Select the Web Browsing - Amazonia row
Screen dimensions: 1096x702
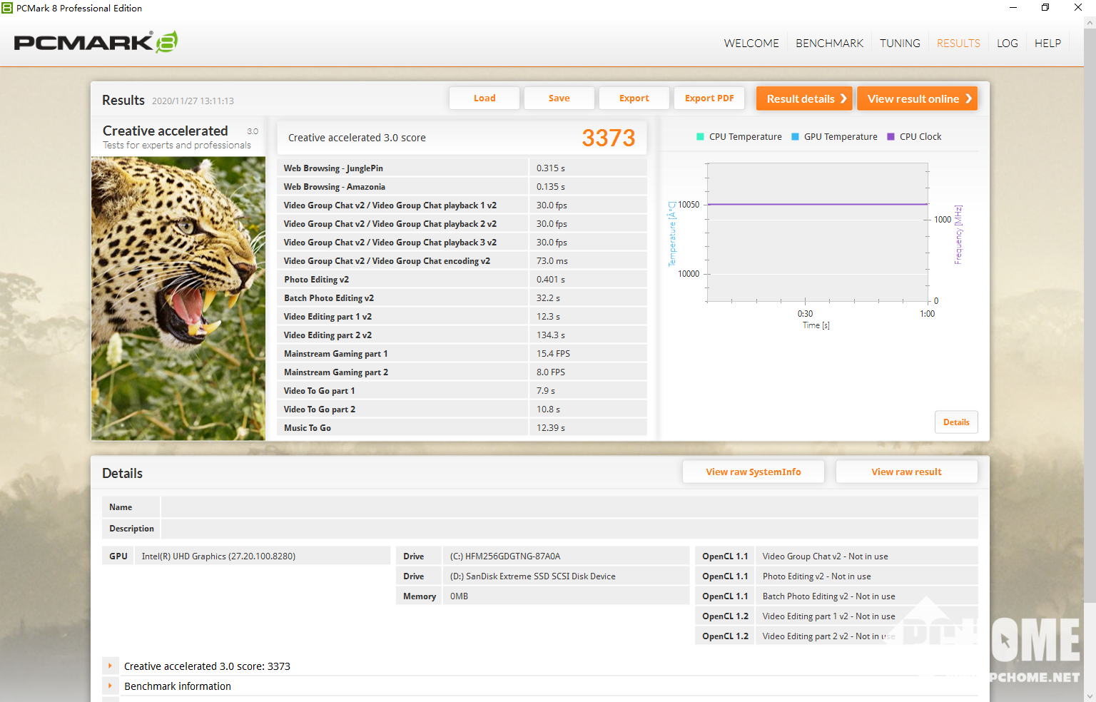pos(462,187)
